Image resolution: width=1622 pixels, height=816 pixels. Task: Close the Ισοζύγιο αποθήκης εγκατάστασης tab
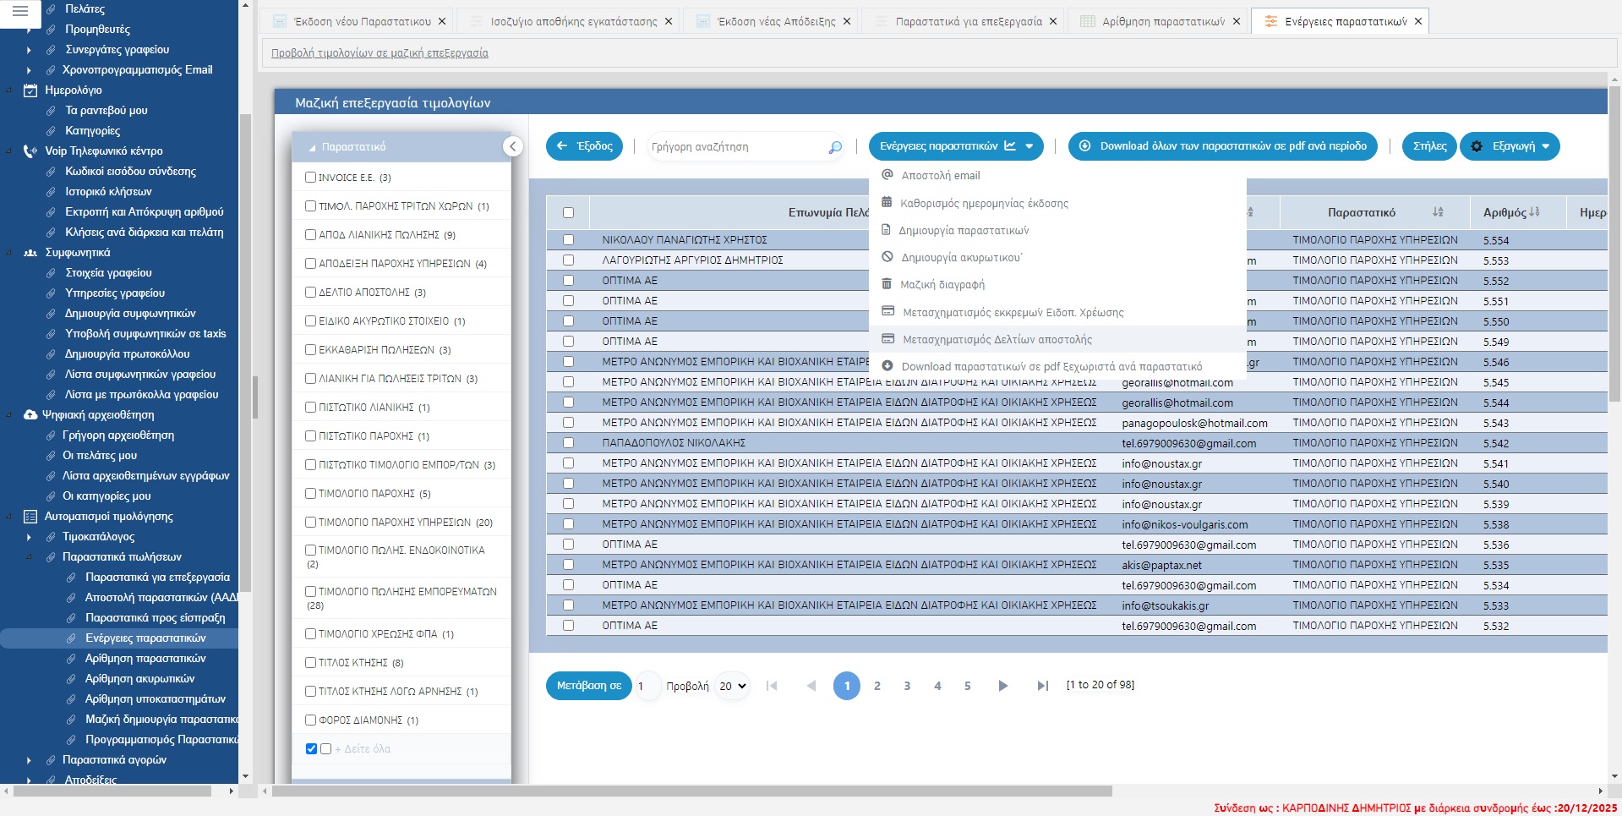point(669,22)
